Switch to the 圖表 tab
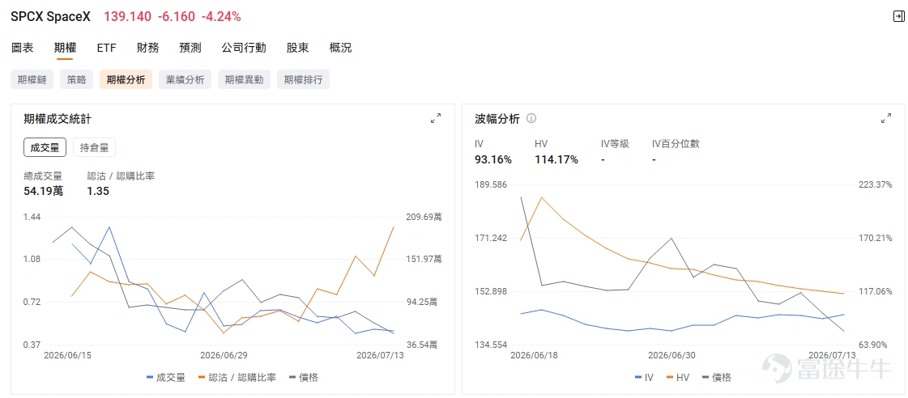Viewport: 908px width, 398px height. pos(23,48)
